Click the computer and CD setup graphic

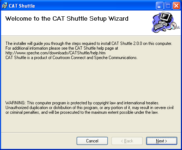pos(166,22)
